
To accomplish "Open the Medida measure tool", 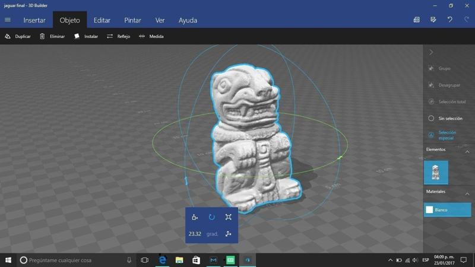I will [151, 36].
